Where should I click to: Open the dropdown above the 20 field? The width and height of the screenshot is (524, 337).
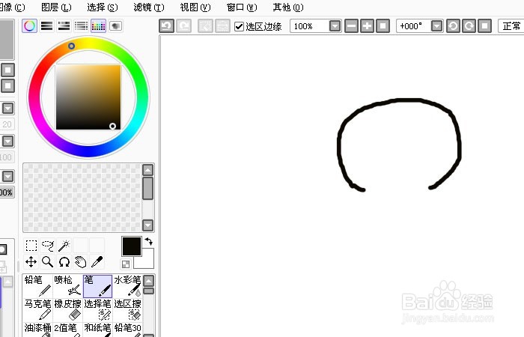click(7, 108)
